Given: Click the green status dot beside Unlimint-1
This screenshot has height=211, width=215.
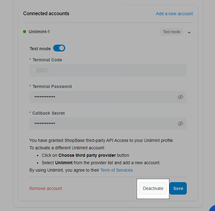Looking at the screenshot, I should point(25,32).
